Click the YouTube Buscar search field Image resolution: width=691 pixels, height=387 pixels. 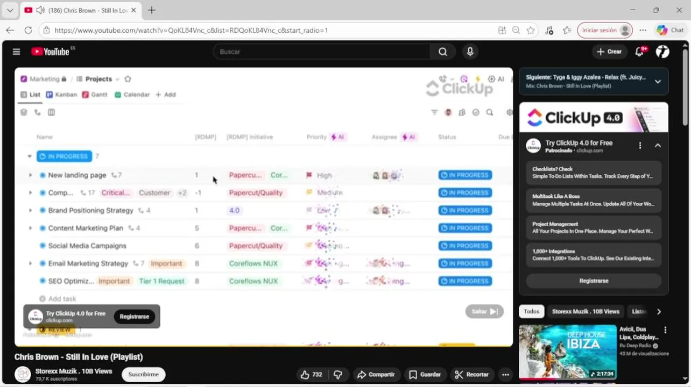pos(322,52)
